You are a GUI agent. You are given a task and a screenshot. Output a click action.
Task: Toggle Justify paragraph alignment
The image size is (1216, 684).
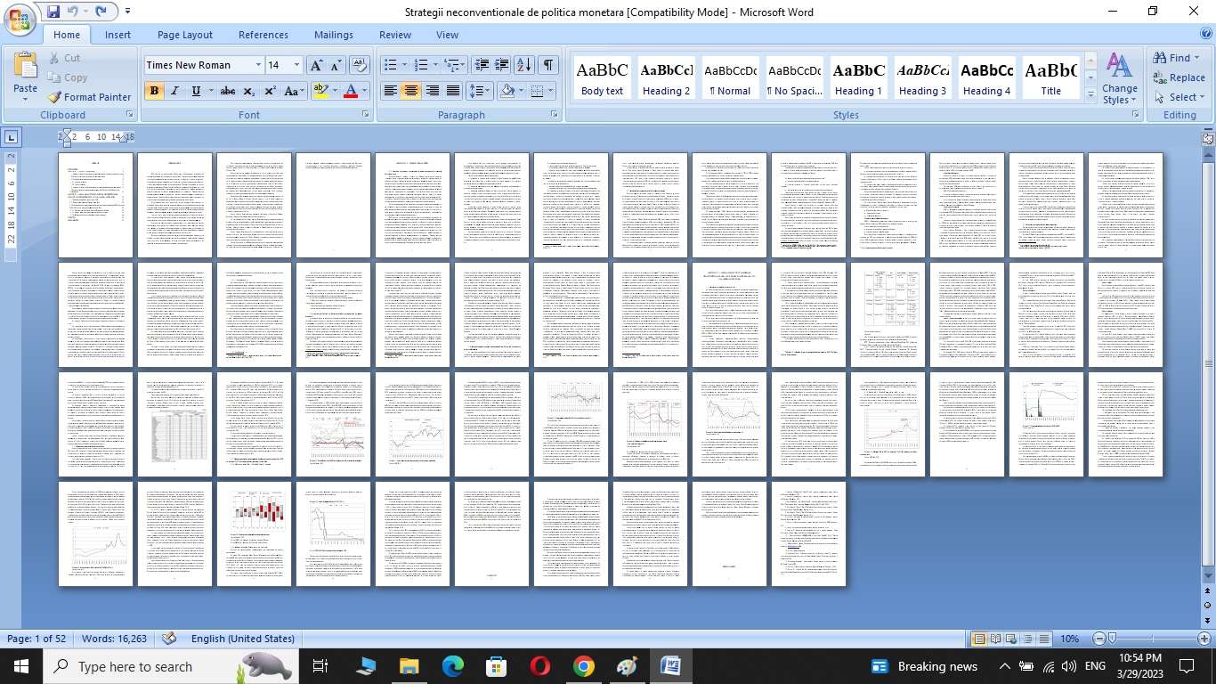click(453, 91)
